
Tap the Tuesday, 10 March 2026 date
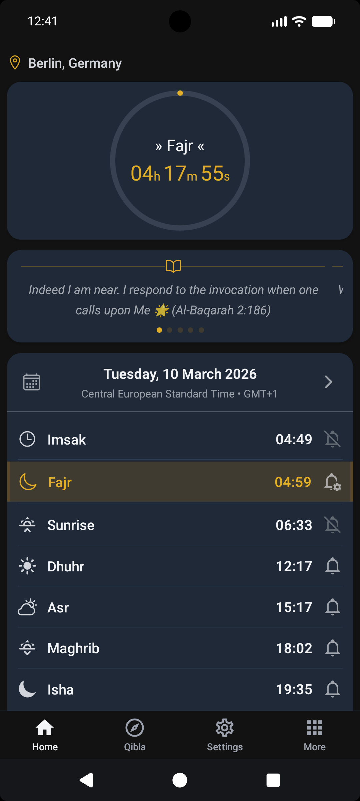pyautogui.click(x=180, y=374)
